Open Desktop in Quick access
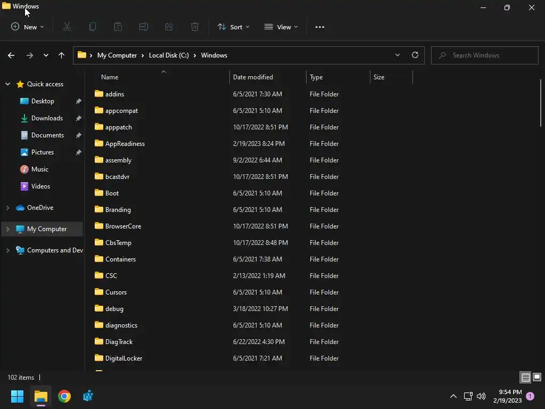This screenshot has height=409, width=545. pos(43,101)
